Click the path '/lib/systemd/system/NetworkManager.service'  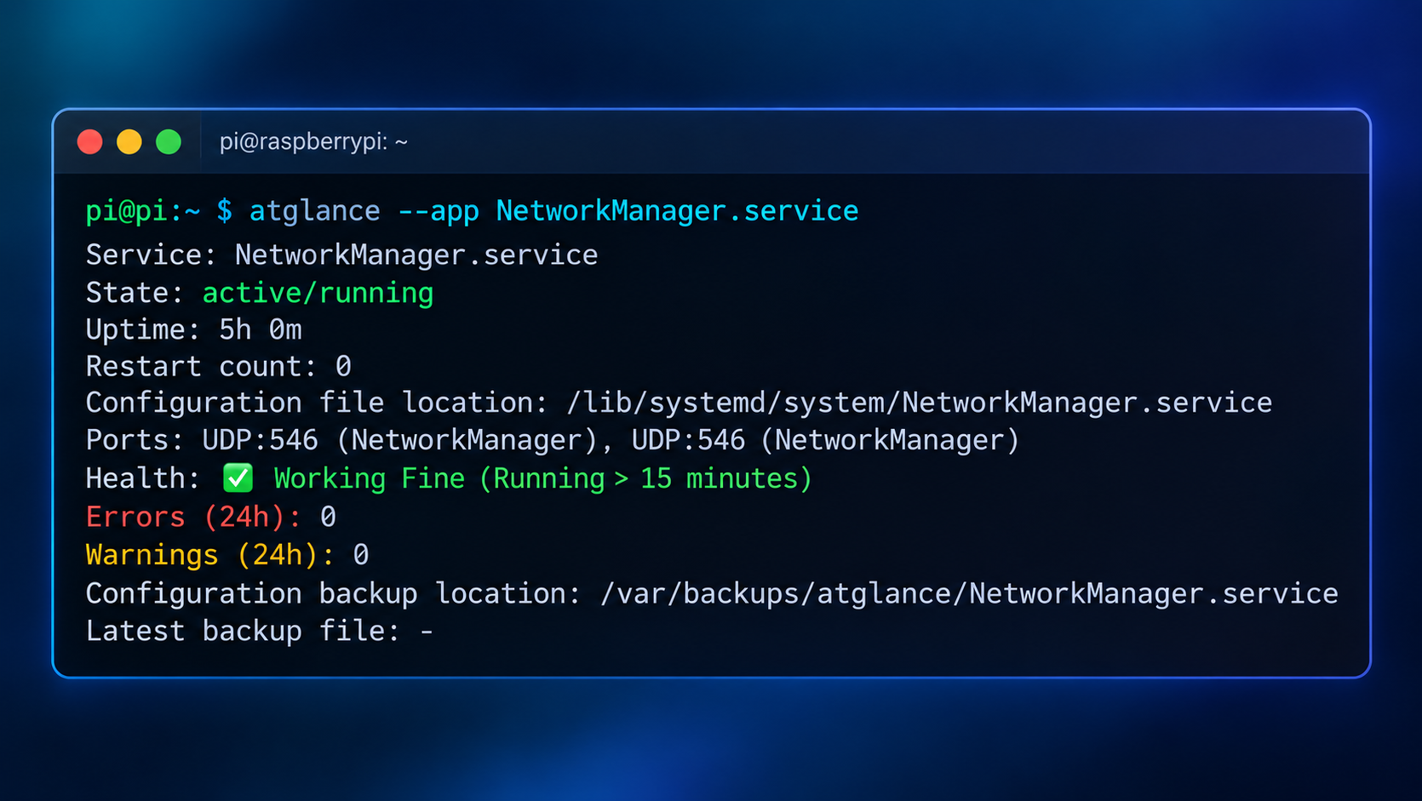click(x=920, y=403)
